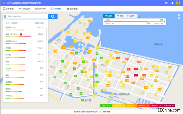Select the yellow 97 station marker
The width and height of the screenshot is (183, 114).
point(138,84)
